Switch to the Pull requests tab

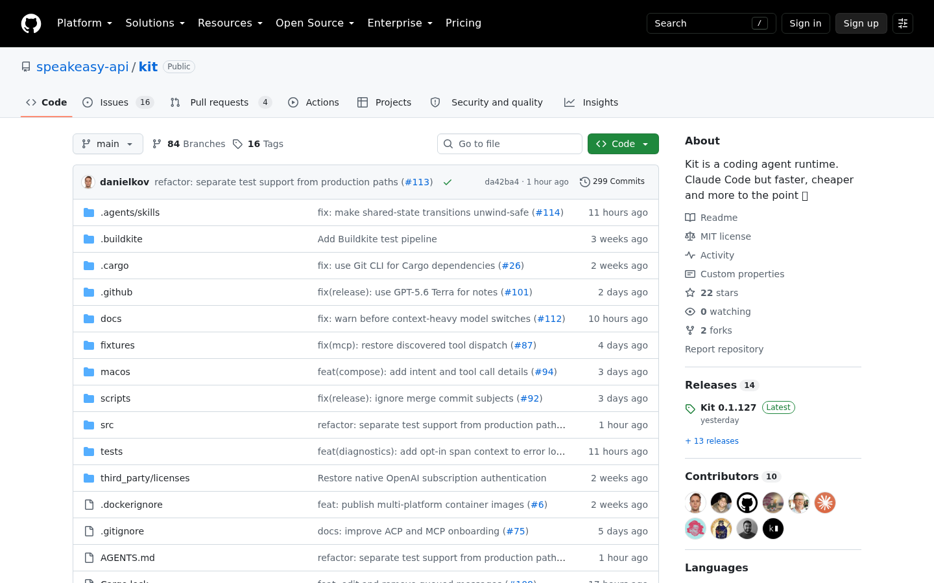click(221, 102)
